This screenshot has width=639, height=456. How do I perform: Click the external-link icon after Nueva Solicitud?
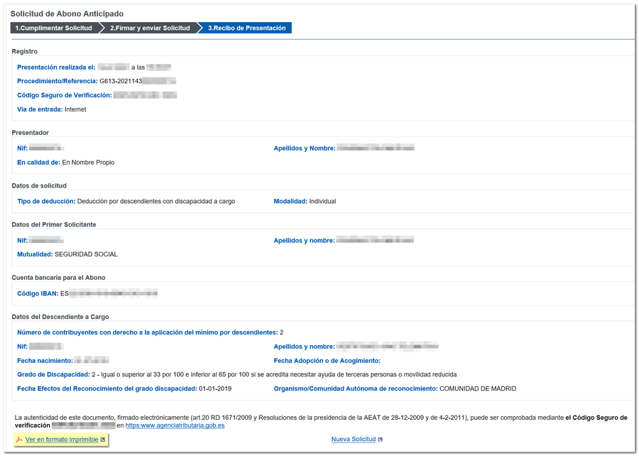(381, 440)
